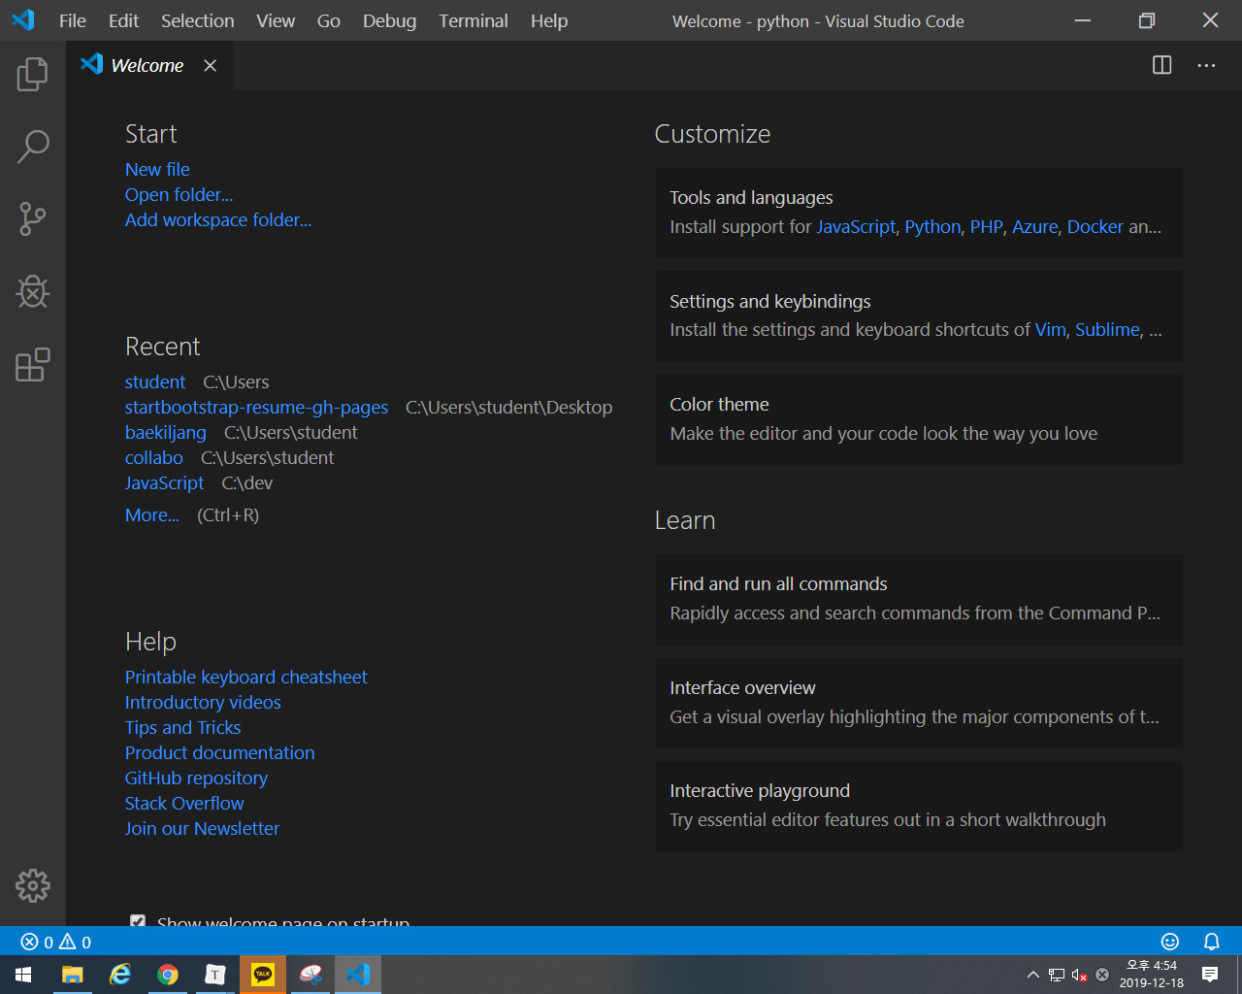This screenshot has width=1242, height=994.
Task: Open Google Chrome from taskbar
Action: [x=168, y=975]
